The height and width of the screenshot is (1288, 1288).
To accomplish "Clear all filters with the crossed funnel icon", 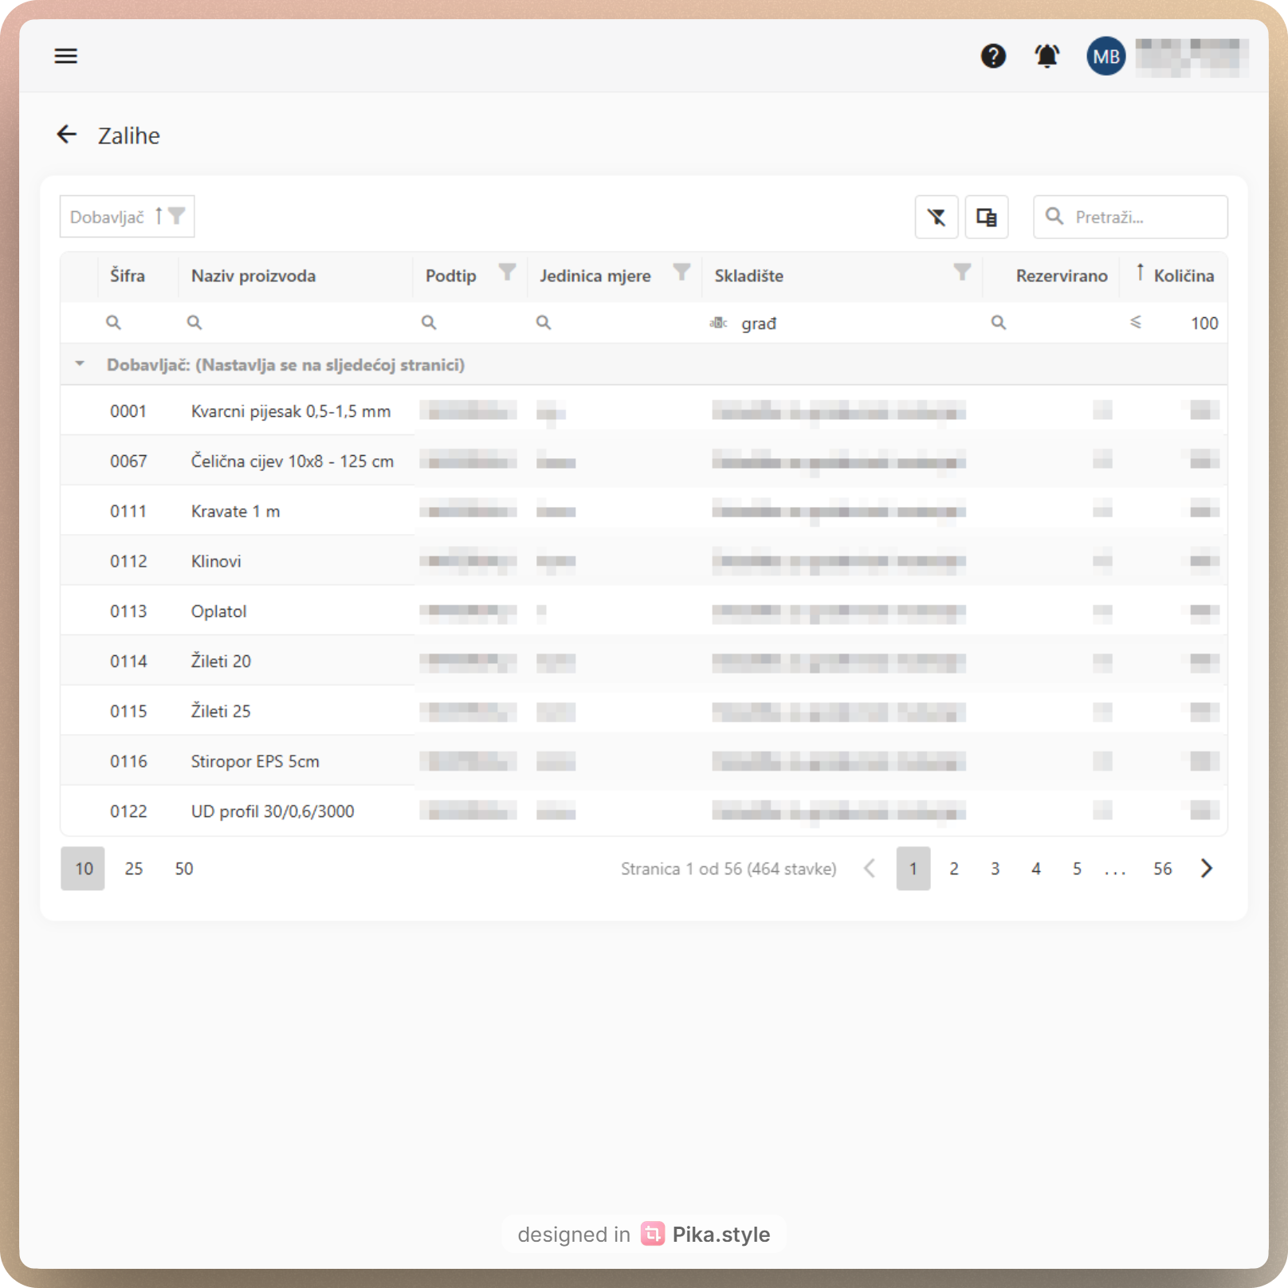I will pos(937,217).
